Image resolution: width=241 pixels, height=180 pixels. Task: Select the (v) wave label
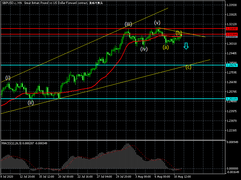point(157,23)
